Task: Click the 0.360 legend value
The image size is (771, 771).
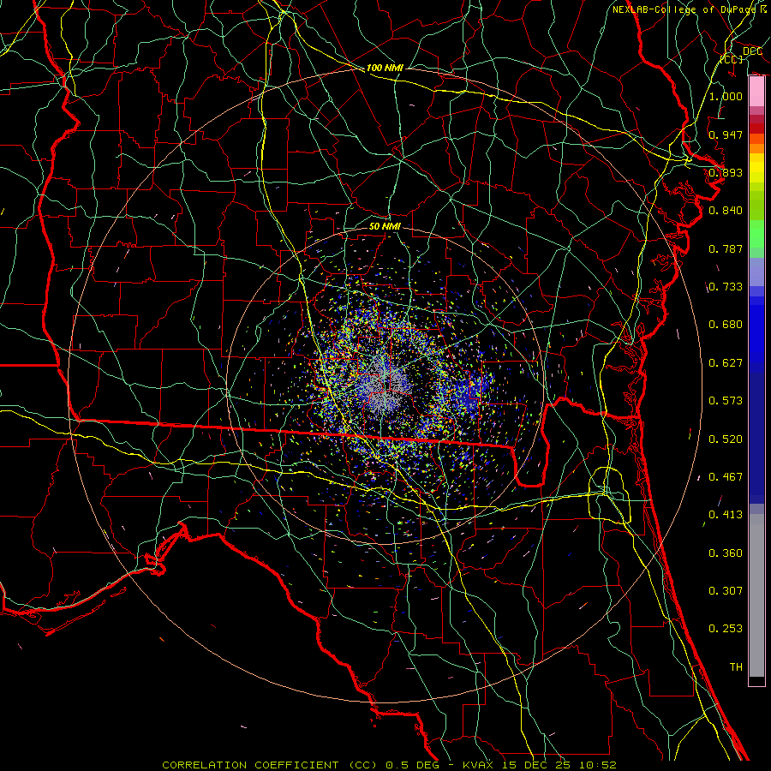Action: [x=726, y=553]
